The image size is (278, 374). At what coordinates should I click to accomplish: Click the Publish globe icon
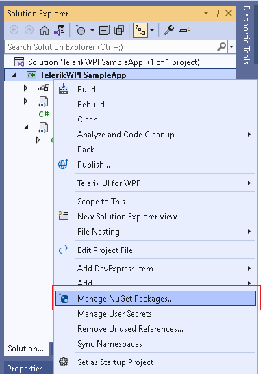coord(63,164)
